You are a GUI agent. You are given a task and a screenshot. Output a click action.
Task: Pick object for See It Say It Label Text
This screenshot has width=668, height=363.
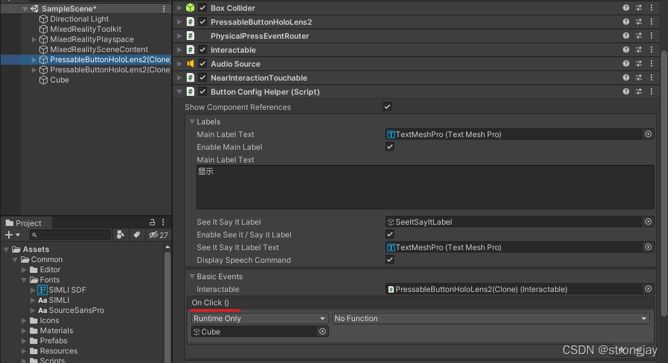648,247
